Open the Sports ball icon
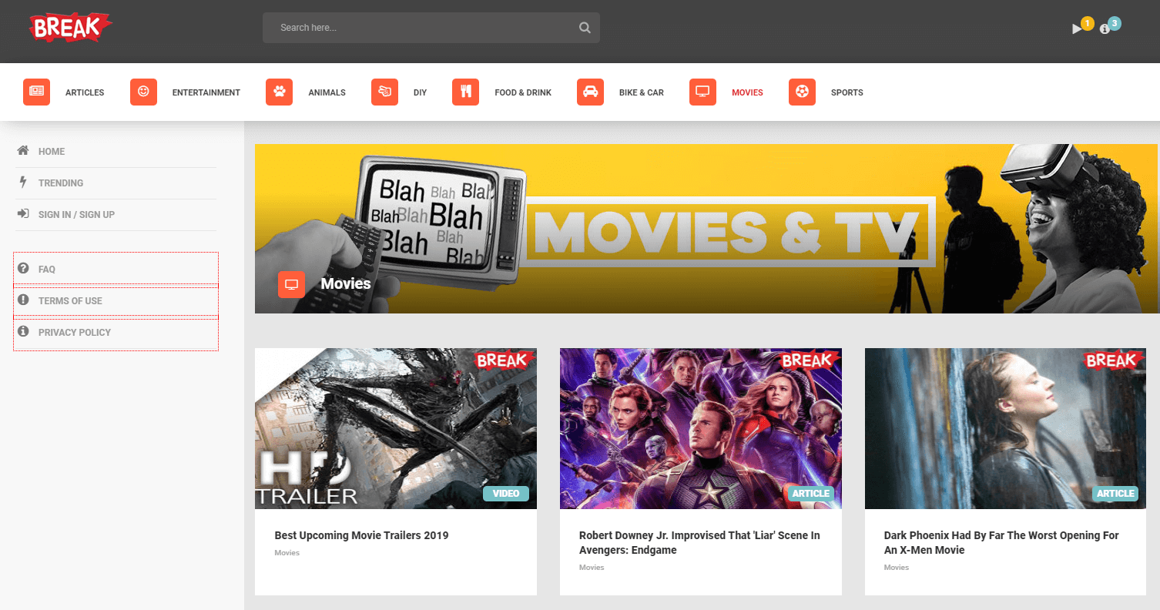 tap(802, 92)
